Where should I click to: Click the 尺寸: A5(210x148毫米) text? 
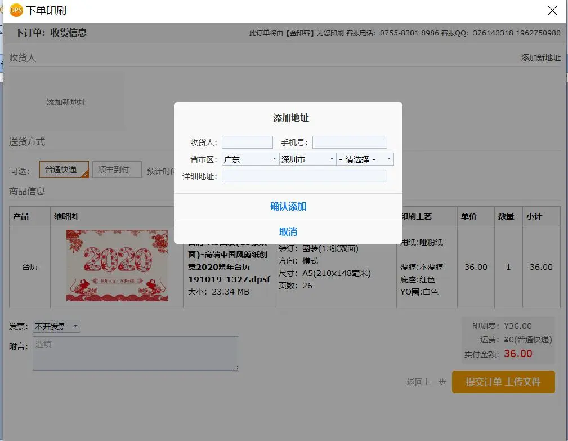coord(325,273)
